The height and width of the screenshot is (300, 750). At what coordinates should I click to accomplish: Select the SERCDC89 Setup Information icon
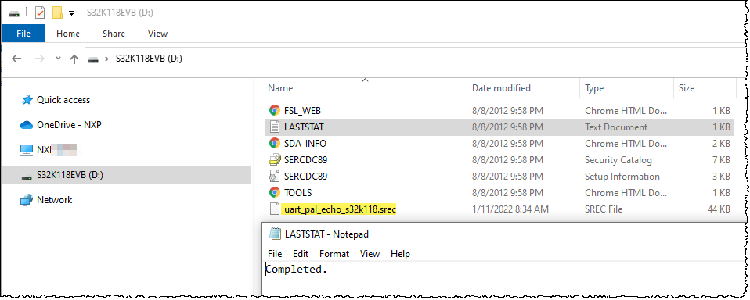pyautogui.click(x=274, y=177)
